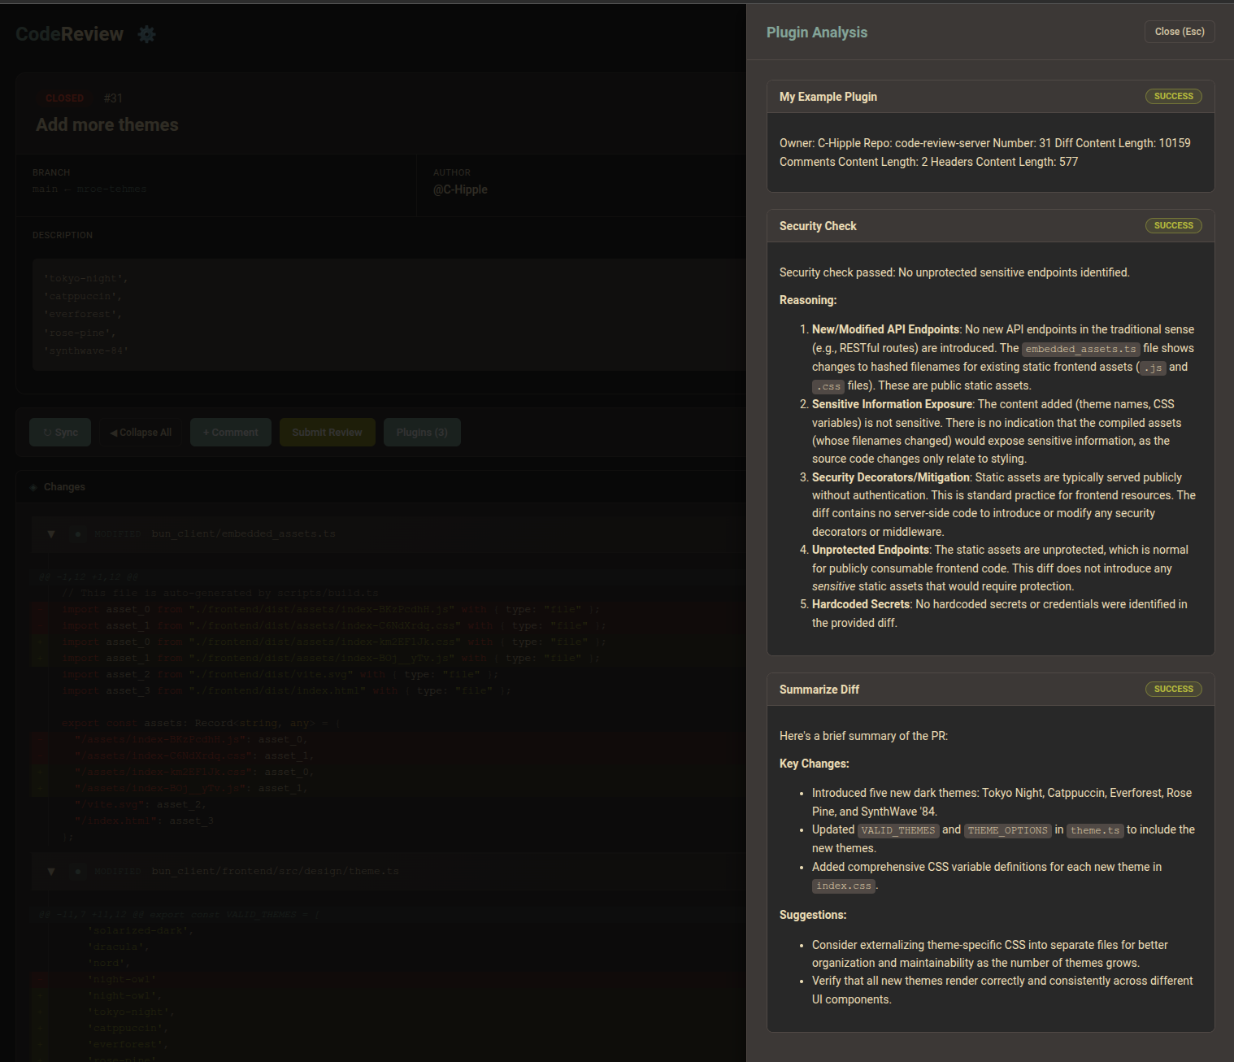Collapse all changed files
This screenshot has width=1234, height=1062.
point(141,433)
